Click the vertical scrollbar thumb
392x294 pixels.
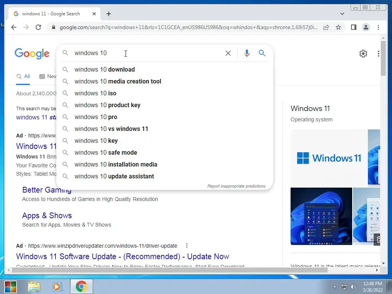click(383, 58)
